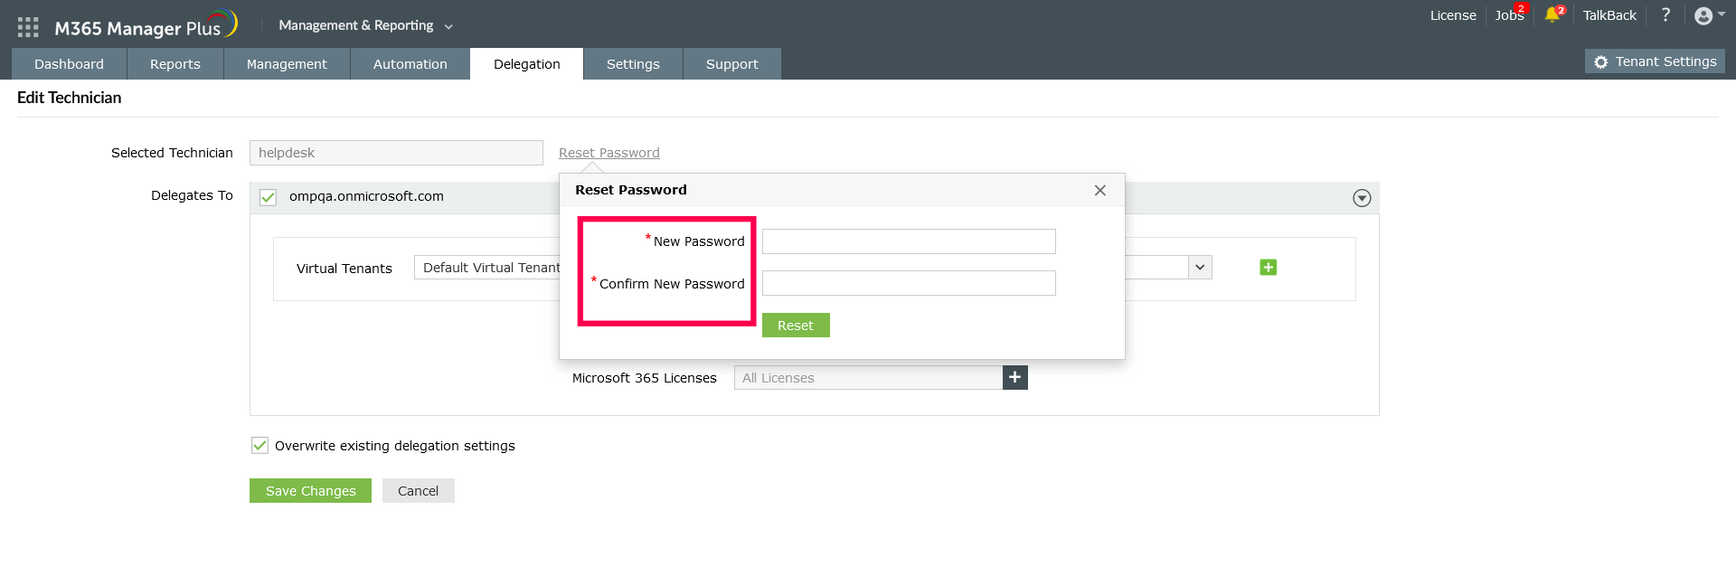This screenshot has width=1736, height=567.
Task: Toggle Overwrite existing delegation settings checkbox
Action: click(x=260, y=446)
